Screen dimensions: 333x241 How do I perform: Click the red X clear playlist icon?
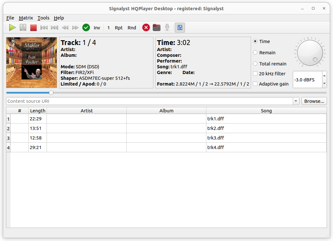click(x=146, y=28)
